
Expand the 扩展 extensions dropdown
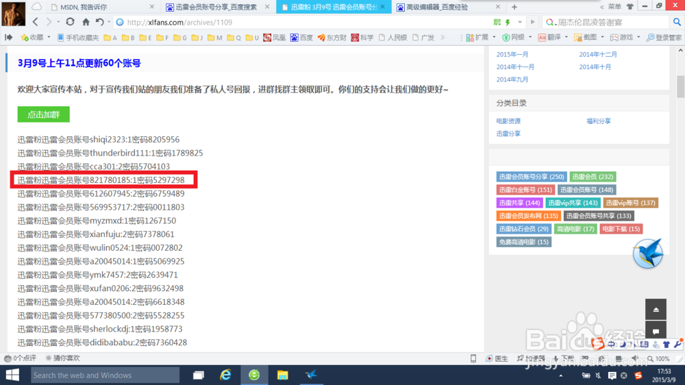494,38
